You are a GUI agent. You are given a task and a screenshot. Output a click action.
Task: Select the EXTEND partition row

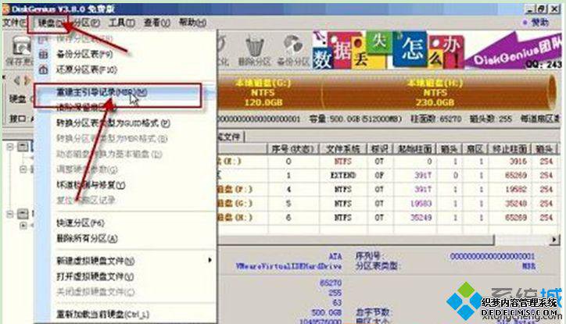pos(388,176)
